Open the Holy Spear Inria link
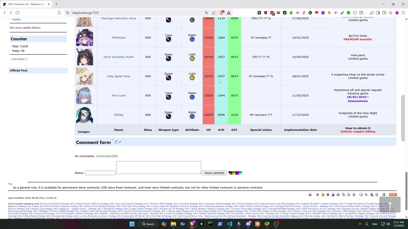Screen dimensions: 408x229 pyautogui.click(x=119, y=76)
